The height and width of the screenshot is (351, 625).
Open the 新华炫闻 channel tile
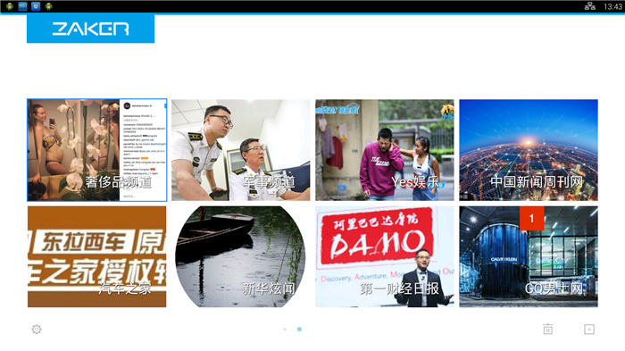(241, 256)
